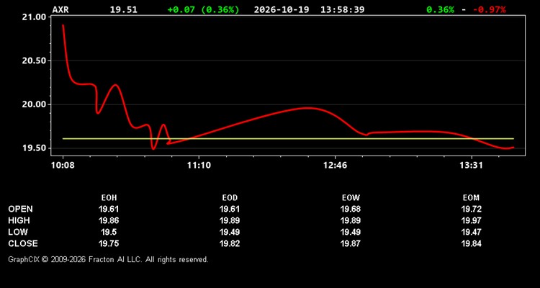540x288 pixels.
Task: Click the GraphCIX copyright notice
Action: tap(108, 259)
